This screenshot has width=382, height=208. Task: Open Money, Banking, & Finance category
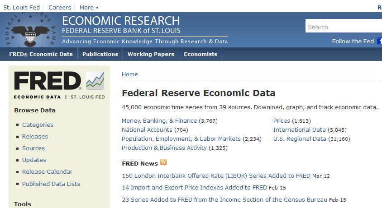(x=159, y=121)
